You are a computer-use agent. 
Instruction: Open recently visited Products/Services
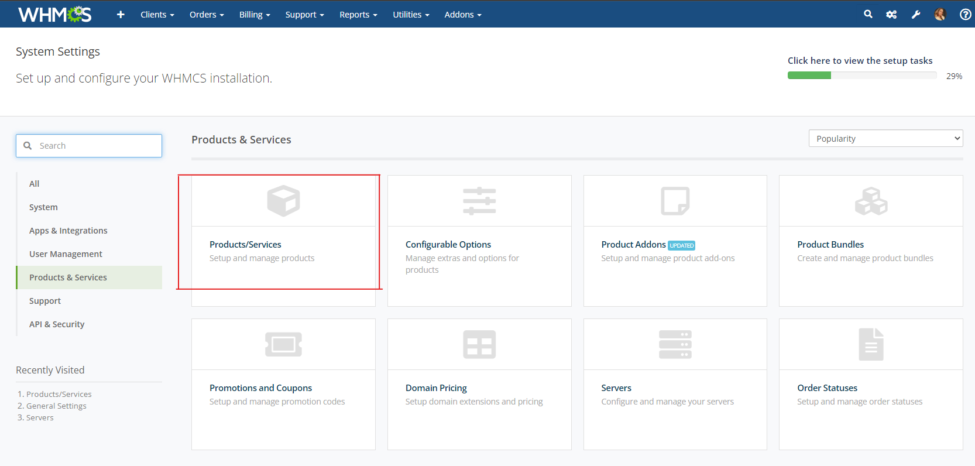[59, 394]
